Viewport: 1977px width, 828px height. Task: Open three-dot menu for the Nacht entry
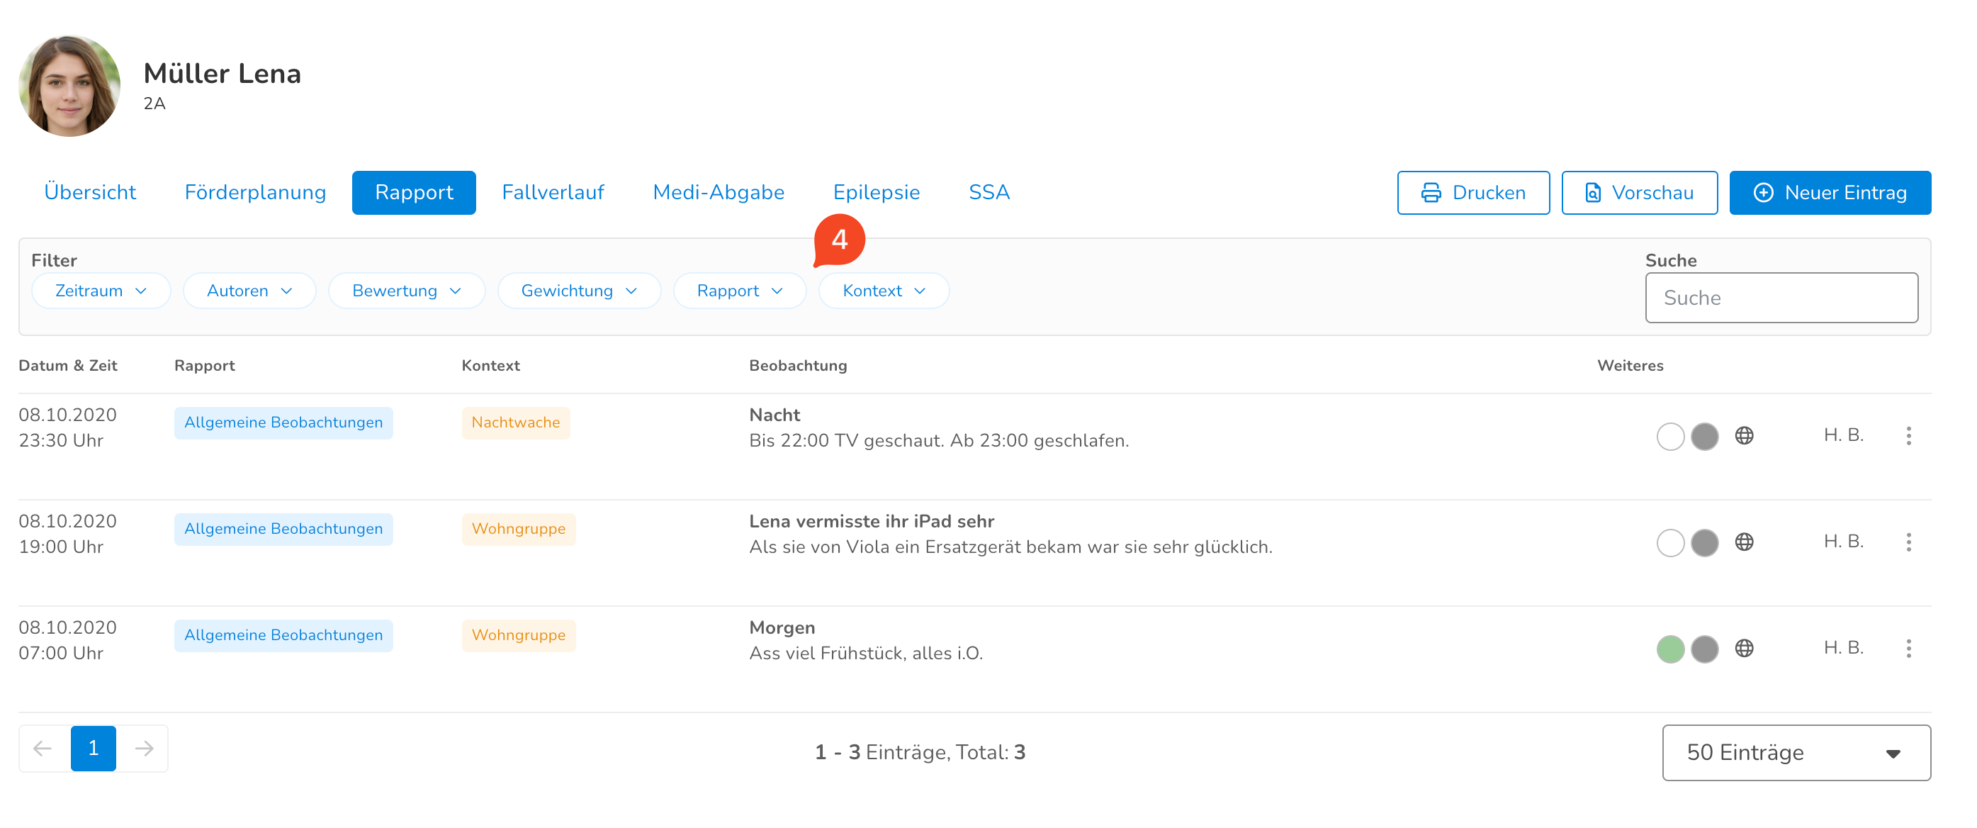pos(1908,435)
